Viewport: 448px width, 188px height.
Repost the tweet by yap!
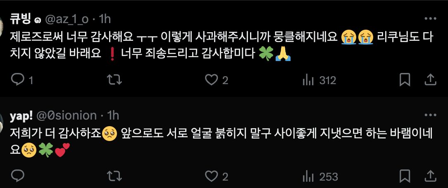tap(114, 176)
